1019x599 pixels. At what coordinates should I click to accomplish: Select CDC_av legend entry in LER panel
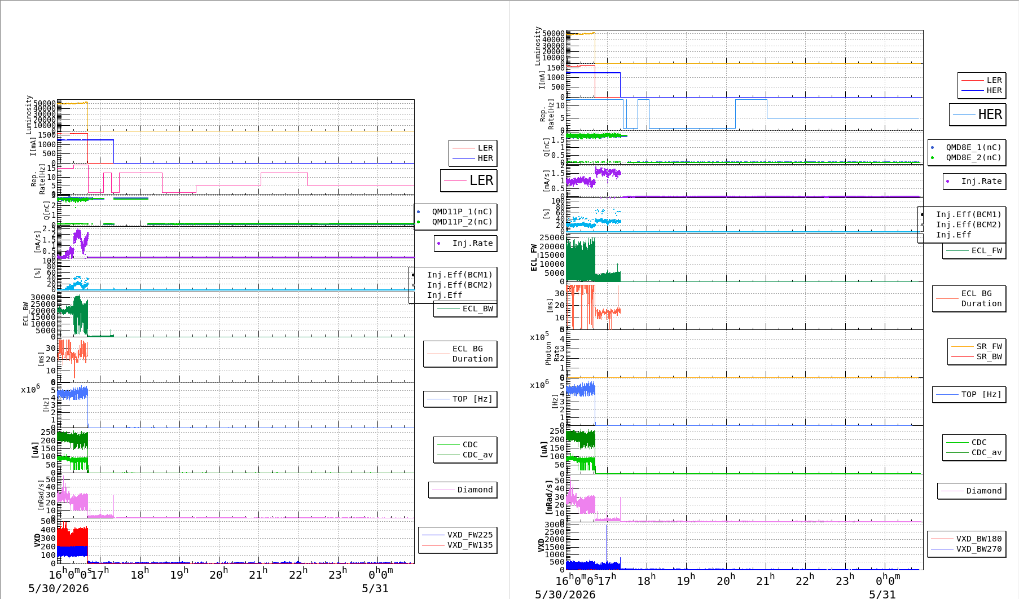point(477,455)
